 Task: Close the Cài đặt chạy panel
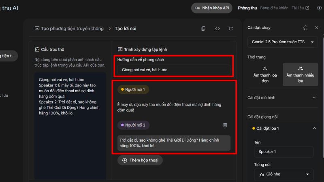point(317,28)
